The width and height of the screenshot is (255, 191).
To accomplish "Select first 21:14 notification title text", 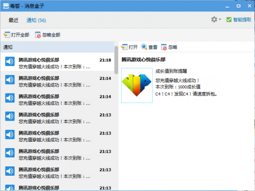I will click(39, 78).
